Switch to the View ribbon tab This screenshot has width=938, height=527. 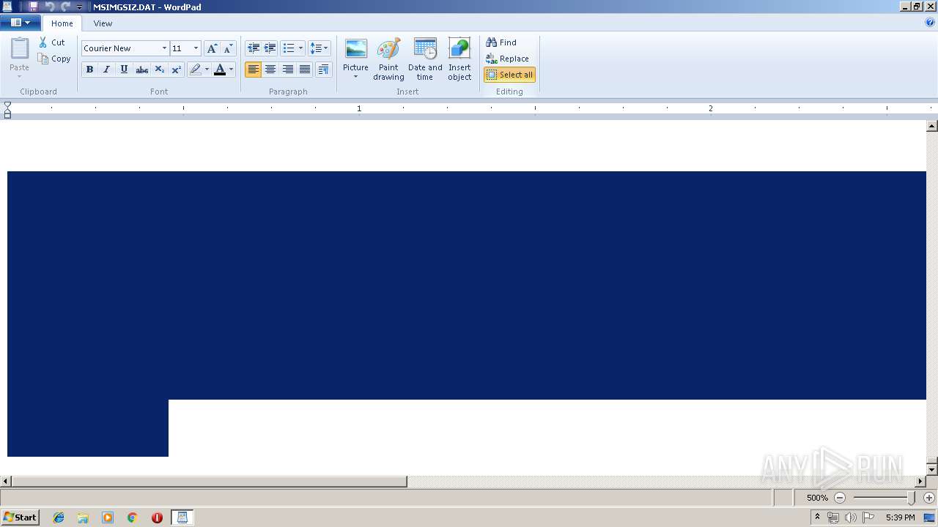(x=103, y=23)
